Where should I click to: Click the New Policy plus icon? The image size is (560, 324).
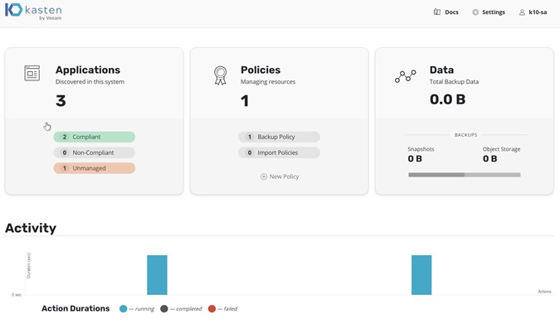[x=264, y=177]
